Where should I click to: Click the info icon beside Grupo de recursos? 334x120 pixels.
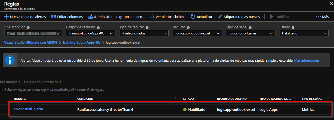98,27
